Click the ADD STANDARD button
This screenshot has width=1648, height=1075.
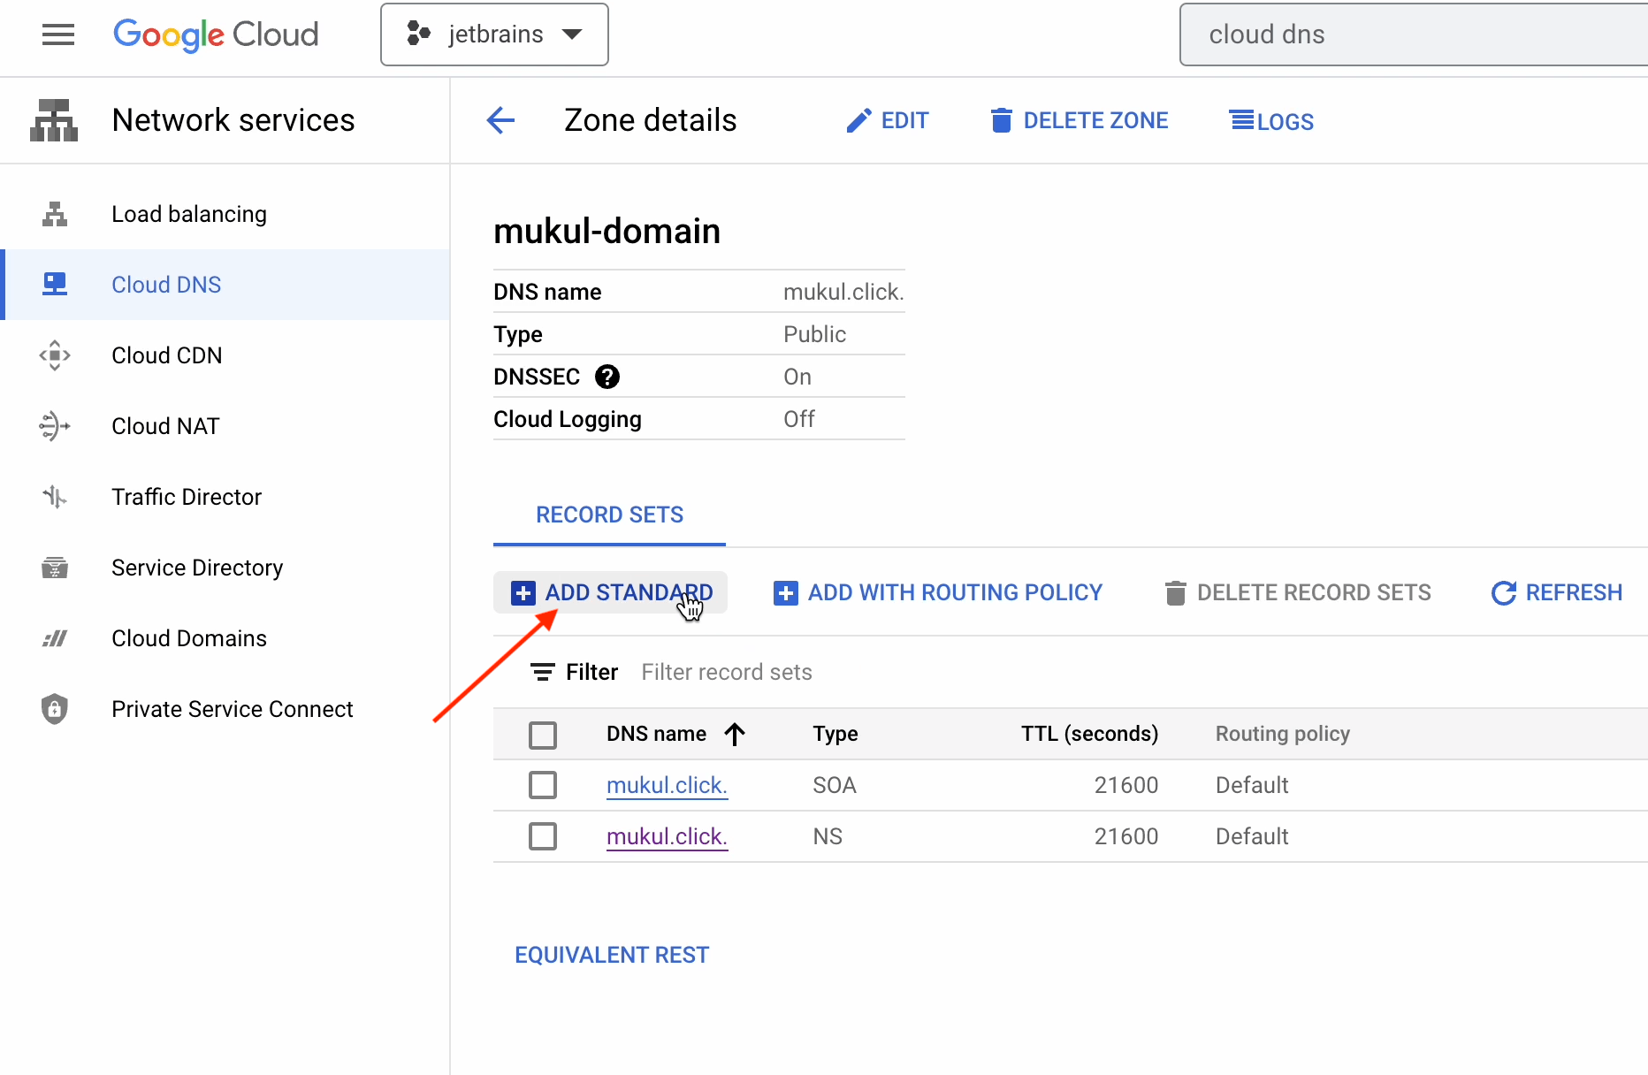[611, 592]
